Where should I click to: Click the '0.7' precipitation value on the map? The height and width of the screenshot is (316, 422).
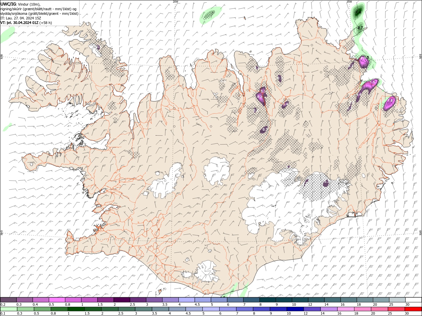(360, 28)
